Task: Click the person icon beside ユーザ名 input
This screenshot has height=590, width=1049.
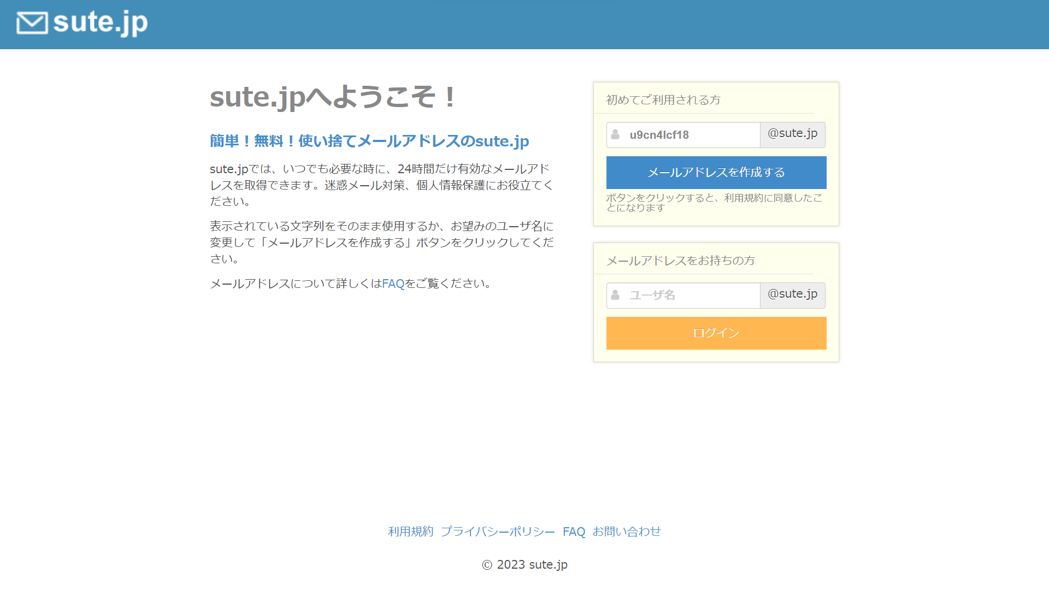Action: [615, 295]
